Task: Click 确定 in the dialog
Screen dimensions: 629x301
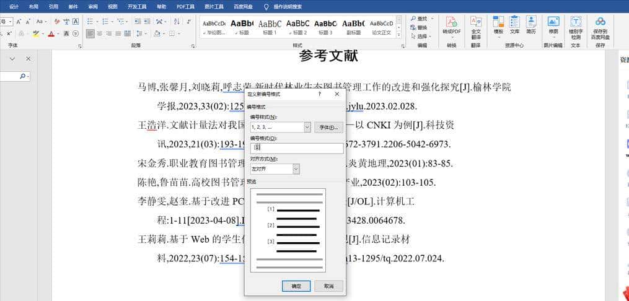Action: coord(296,286)
